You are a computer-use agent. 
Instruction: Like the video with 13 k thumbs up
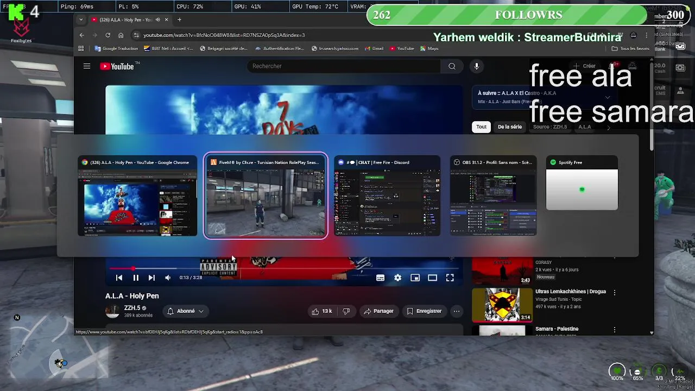click(x=321, y=311)
